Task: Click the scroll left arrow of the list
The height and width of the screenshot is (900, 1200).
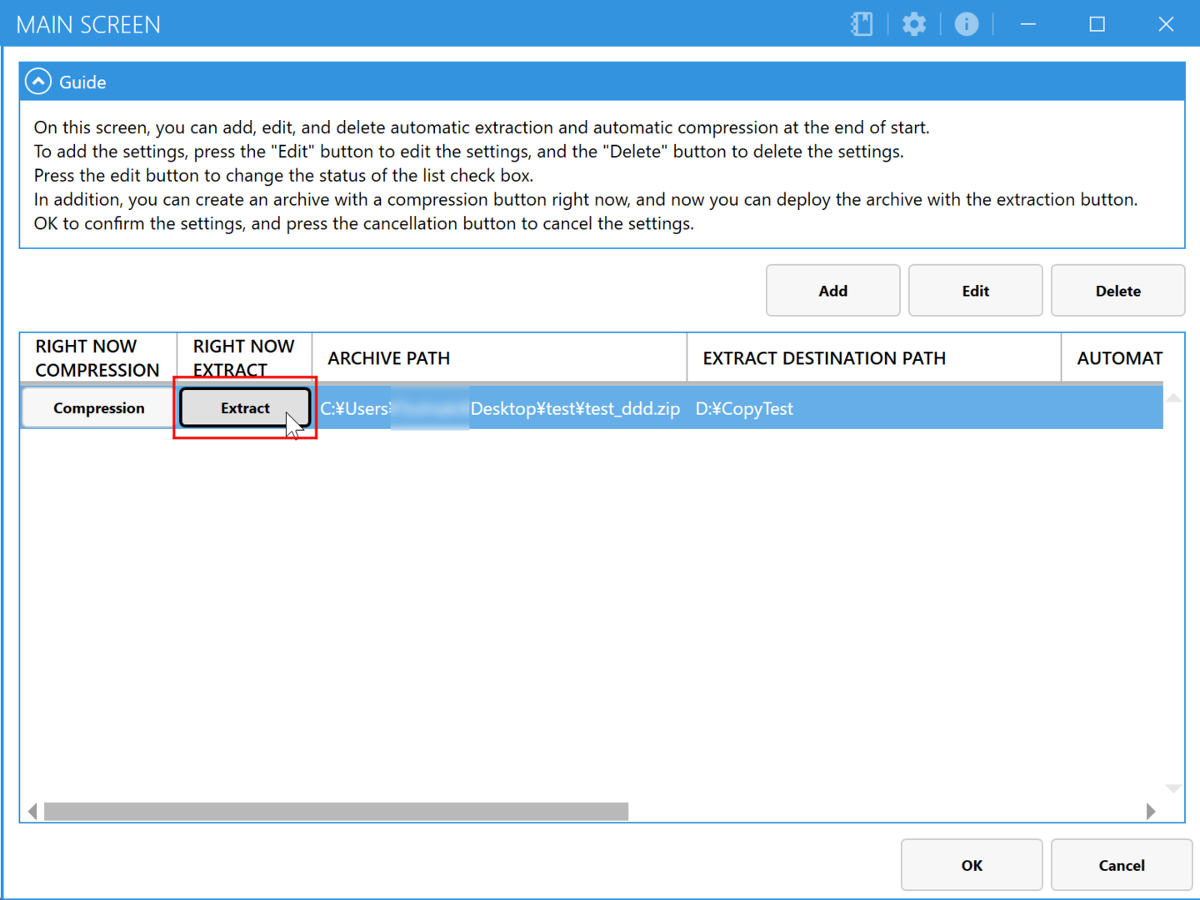Action: tap(32, 812)
